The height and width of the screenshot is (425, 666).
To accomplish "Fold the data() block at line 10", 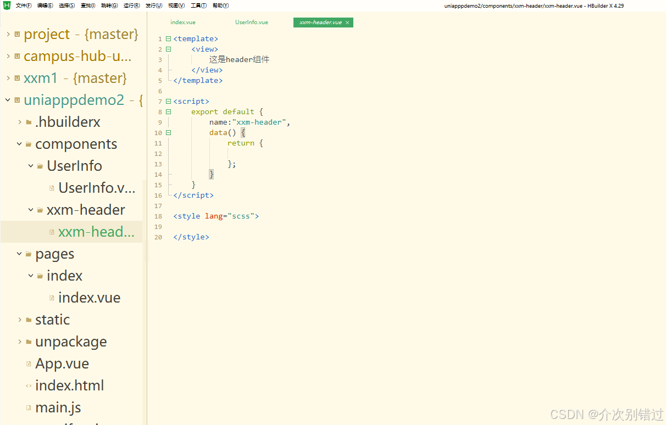I will tap(168, 132).
